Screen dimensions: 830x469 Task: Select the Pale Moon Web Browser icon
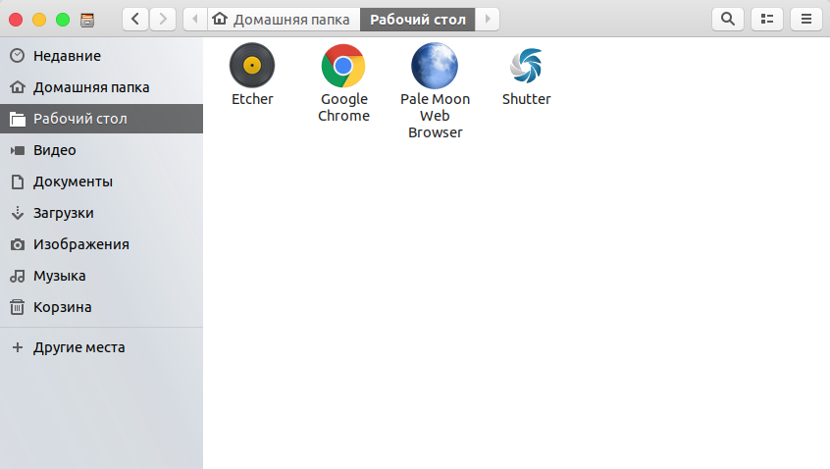coord(435,66)
